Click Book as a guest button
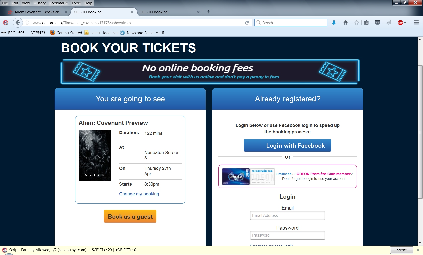Image resolution: width=423 pixels, height=255 pixels. tap(130, 216)
